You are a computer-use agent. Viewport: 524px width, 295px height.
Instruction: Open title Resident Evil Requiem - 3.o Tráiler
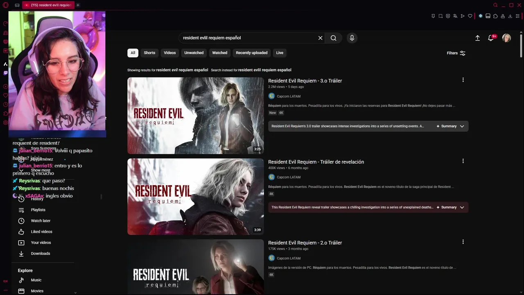click(305, 81)
